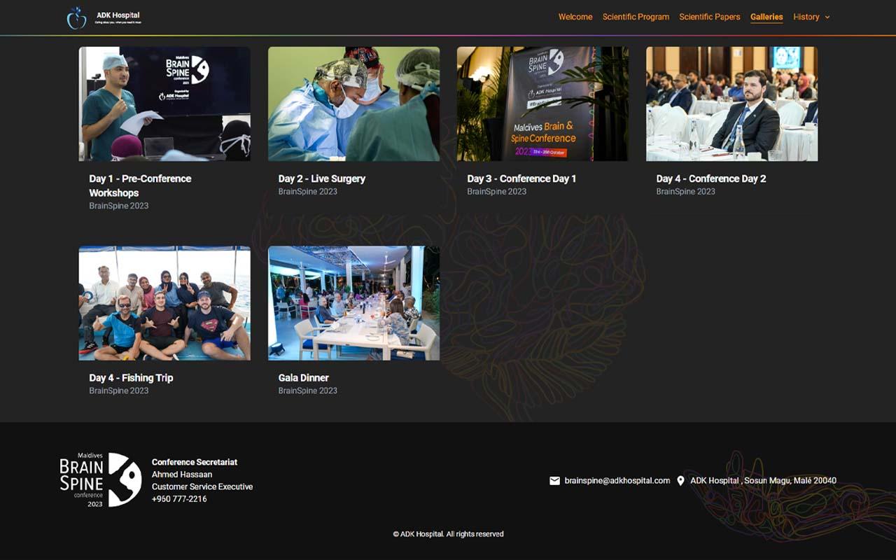Click the Gala Dinner title link
The width and height of the screenshot is (896, 560).
click(x=304, y=377)
